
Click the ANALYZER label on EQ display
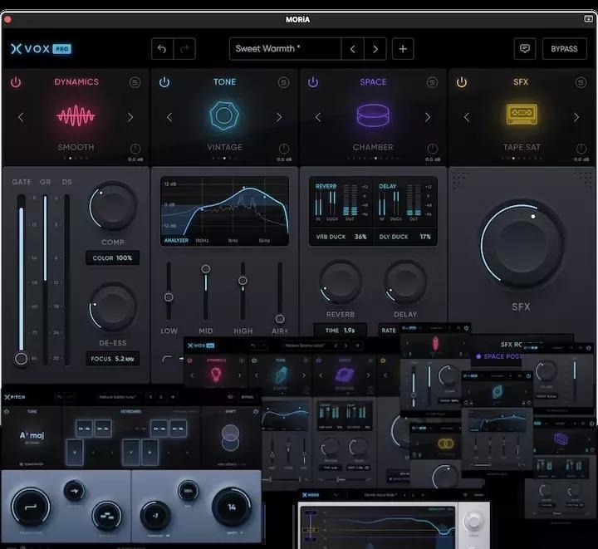click(176, 241)
